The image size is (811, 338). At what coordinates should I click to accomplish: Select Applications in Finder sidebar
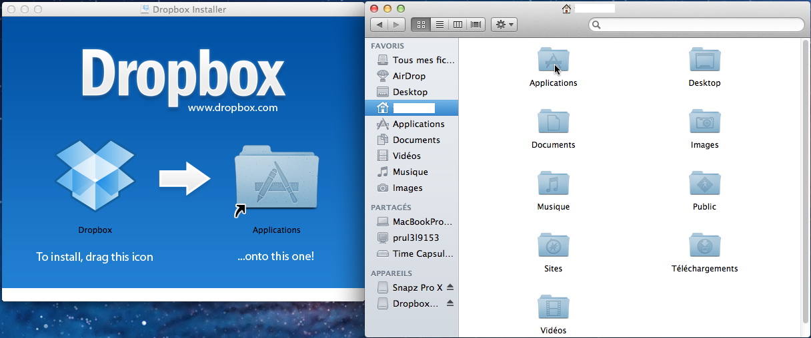tap(412, 124)
